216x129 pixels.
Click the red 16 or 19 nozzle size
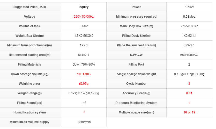tap(189, 112)
